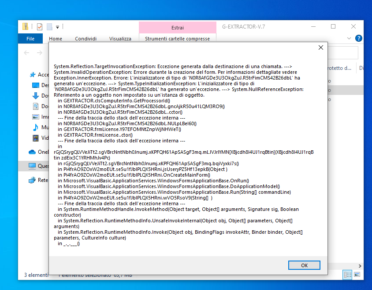Open the Condividi ribbon tab
Viewport: 372px width, 290px height.
click(x=86, y=39)
